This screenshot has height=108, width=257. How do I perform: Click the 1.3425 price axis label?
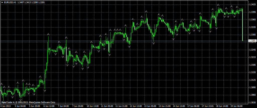point(252,5)
